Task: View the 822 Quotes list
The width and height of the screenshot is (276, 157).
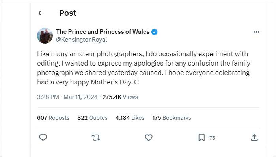Action: (92, 118)
